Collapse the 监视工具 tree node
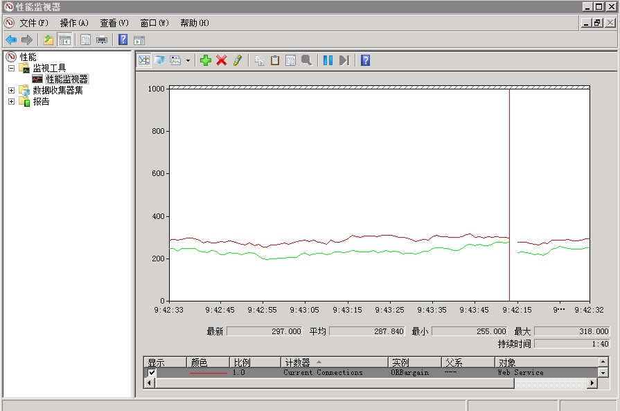 11,68
